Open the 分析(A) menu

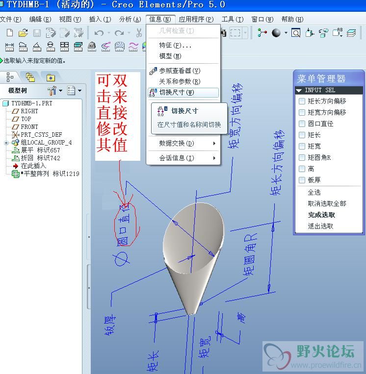[x=130, y=19]
